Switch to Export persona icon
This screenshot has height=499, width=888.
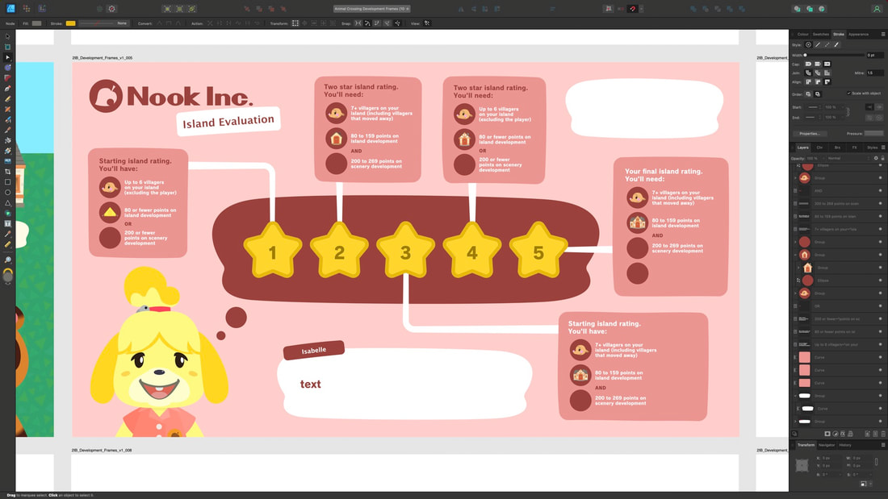pos(42,9)
